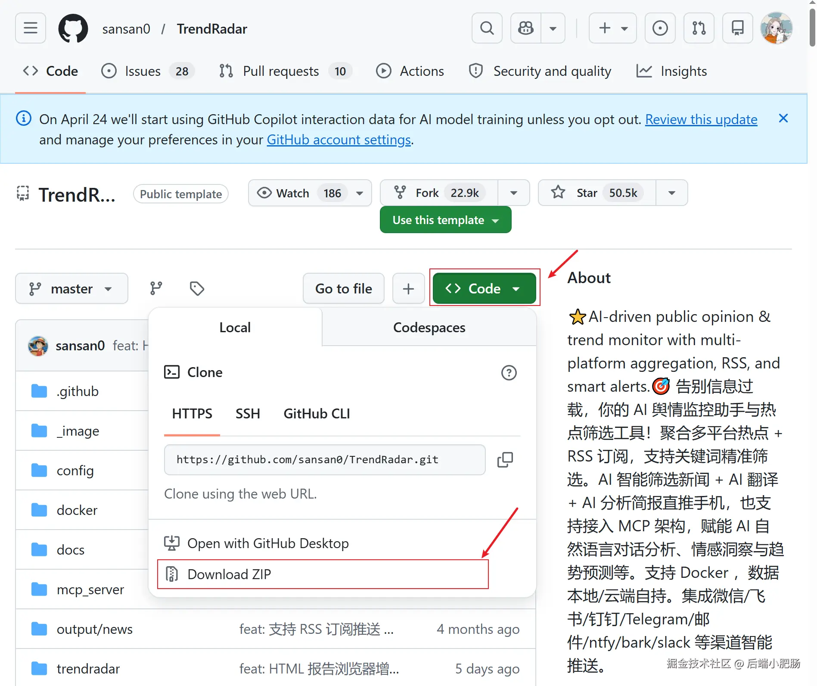Open the GitHub account settings link
817x686 pixels.
pyautogui.click(x=339, y=140)
